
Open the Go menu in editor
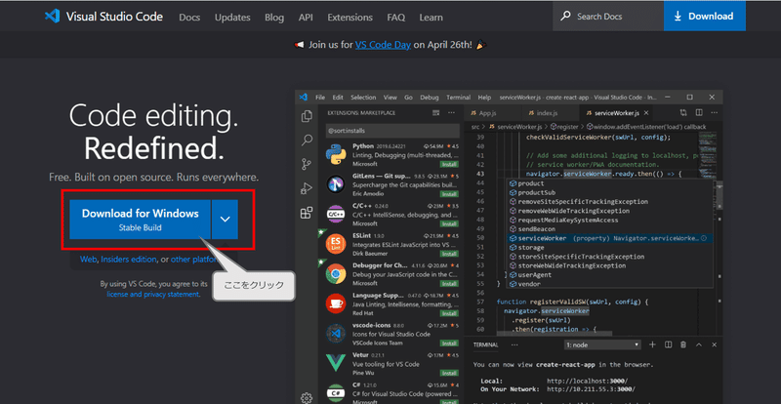pyautogui.click(x=408, y=98)
